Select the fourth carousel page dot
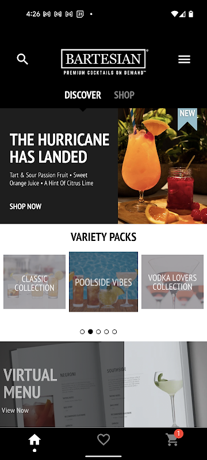The image size is (207, 460). pyautogui.click(x=106, y=332)
